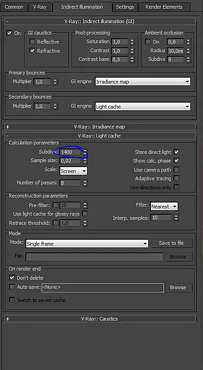Expand the V-Ray Irradiance map rollout

tap(100, 127)
